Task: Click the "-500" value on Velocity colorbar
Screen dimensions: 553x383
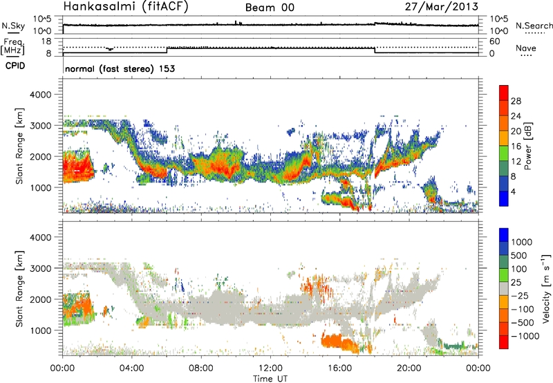Action: pos(523,323)
